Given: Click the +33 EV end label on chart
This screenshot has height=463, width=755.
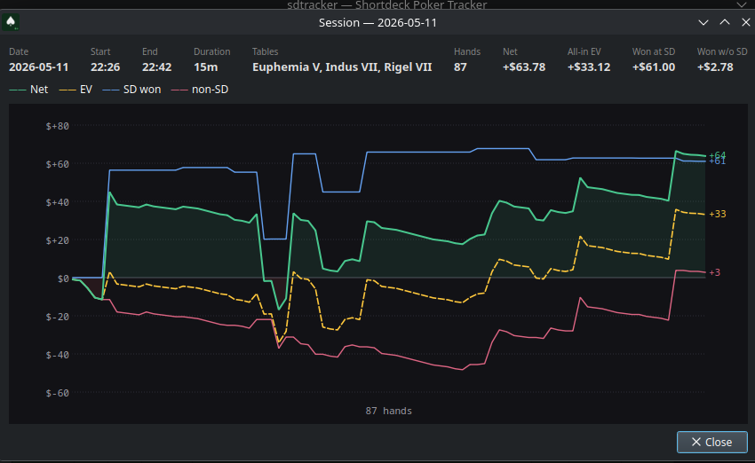Looking at the screenshot, I should (x=718, y=214).
